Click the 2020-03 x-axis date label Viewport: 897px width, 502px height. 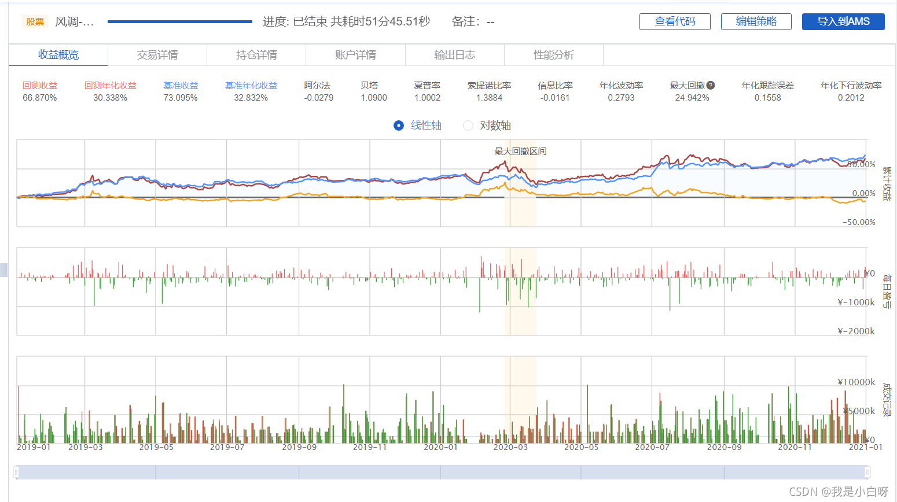(510, 447)
